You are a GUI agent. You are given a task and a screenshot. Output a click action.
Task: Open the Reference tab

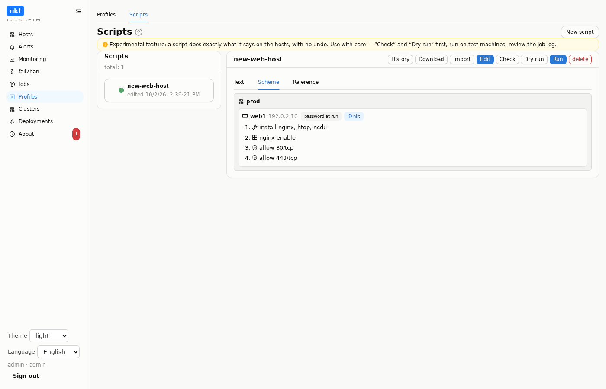point(306,82)
